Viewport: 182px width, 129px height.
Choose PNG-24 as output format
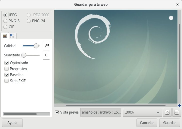(29, 21)
